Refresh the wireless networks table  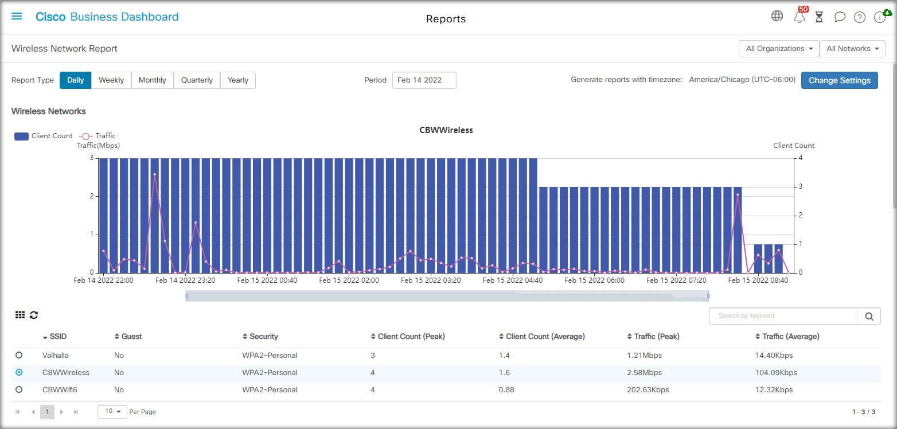tap(34, 315)
